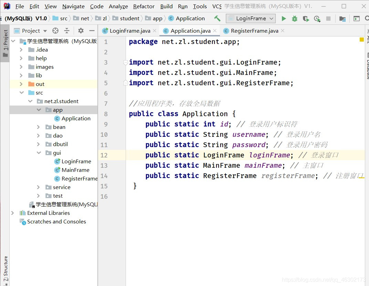Expand the dbutil package
Screen dimensions: 369x286
(38, 144)
